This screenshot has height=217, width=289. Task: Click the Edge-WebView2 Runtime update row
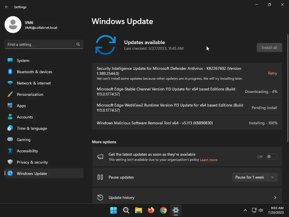pos(187,108)
